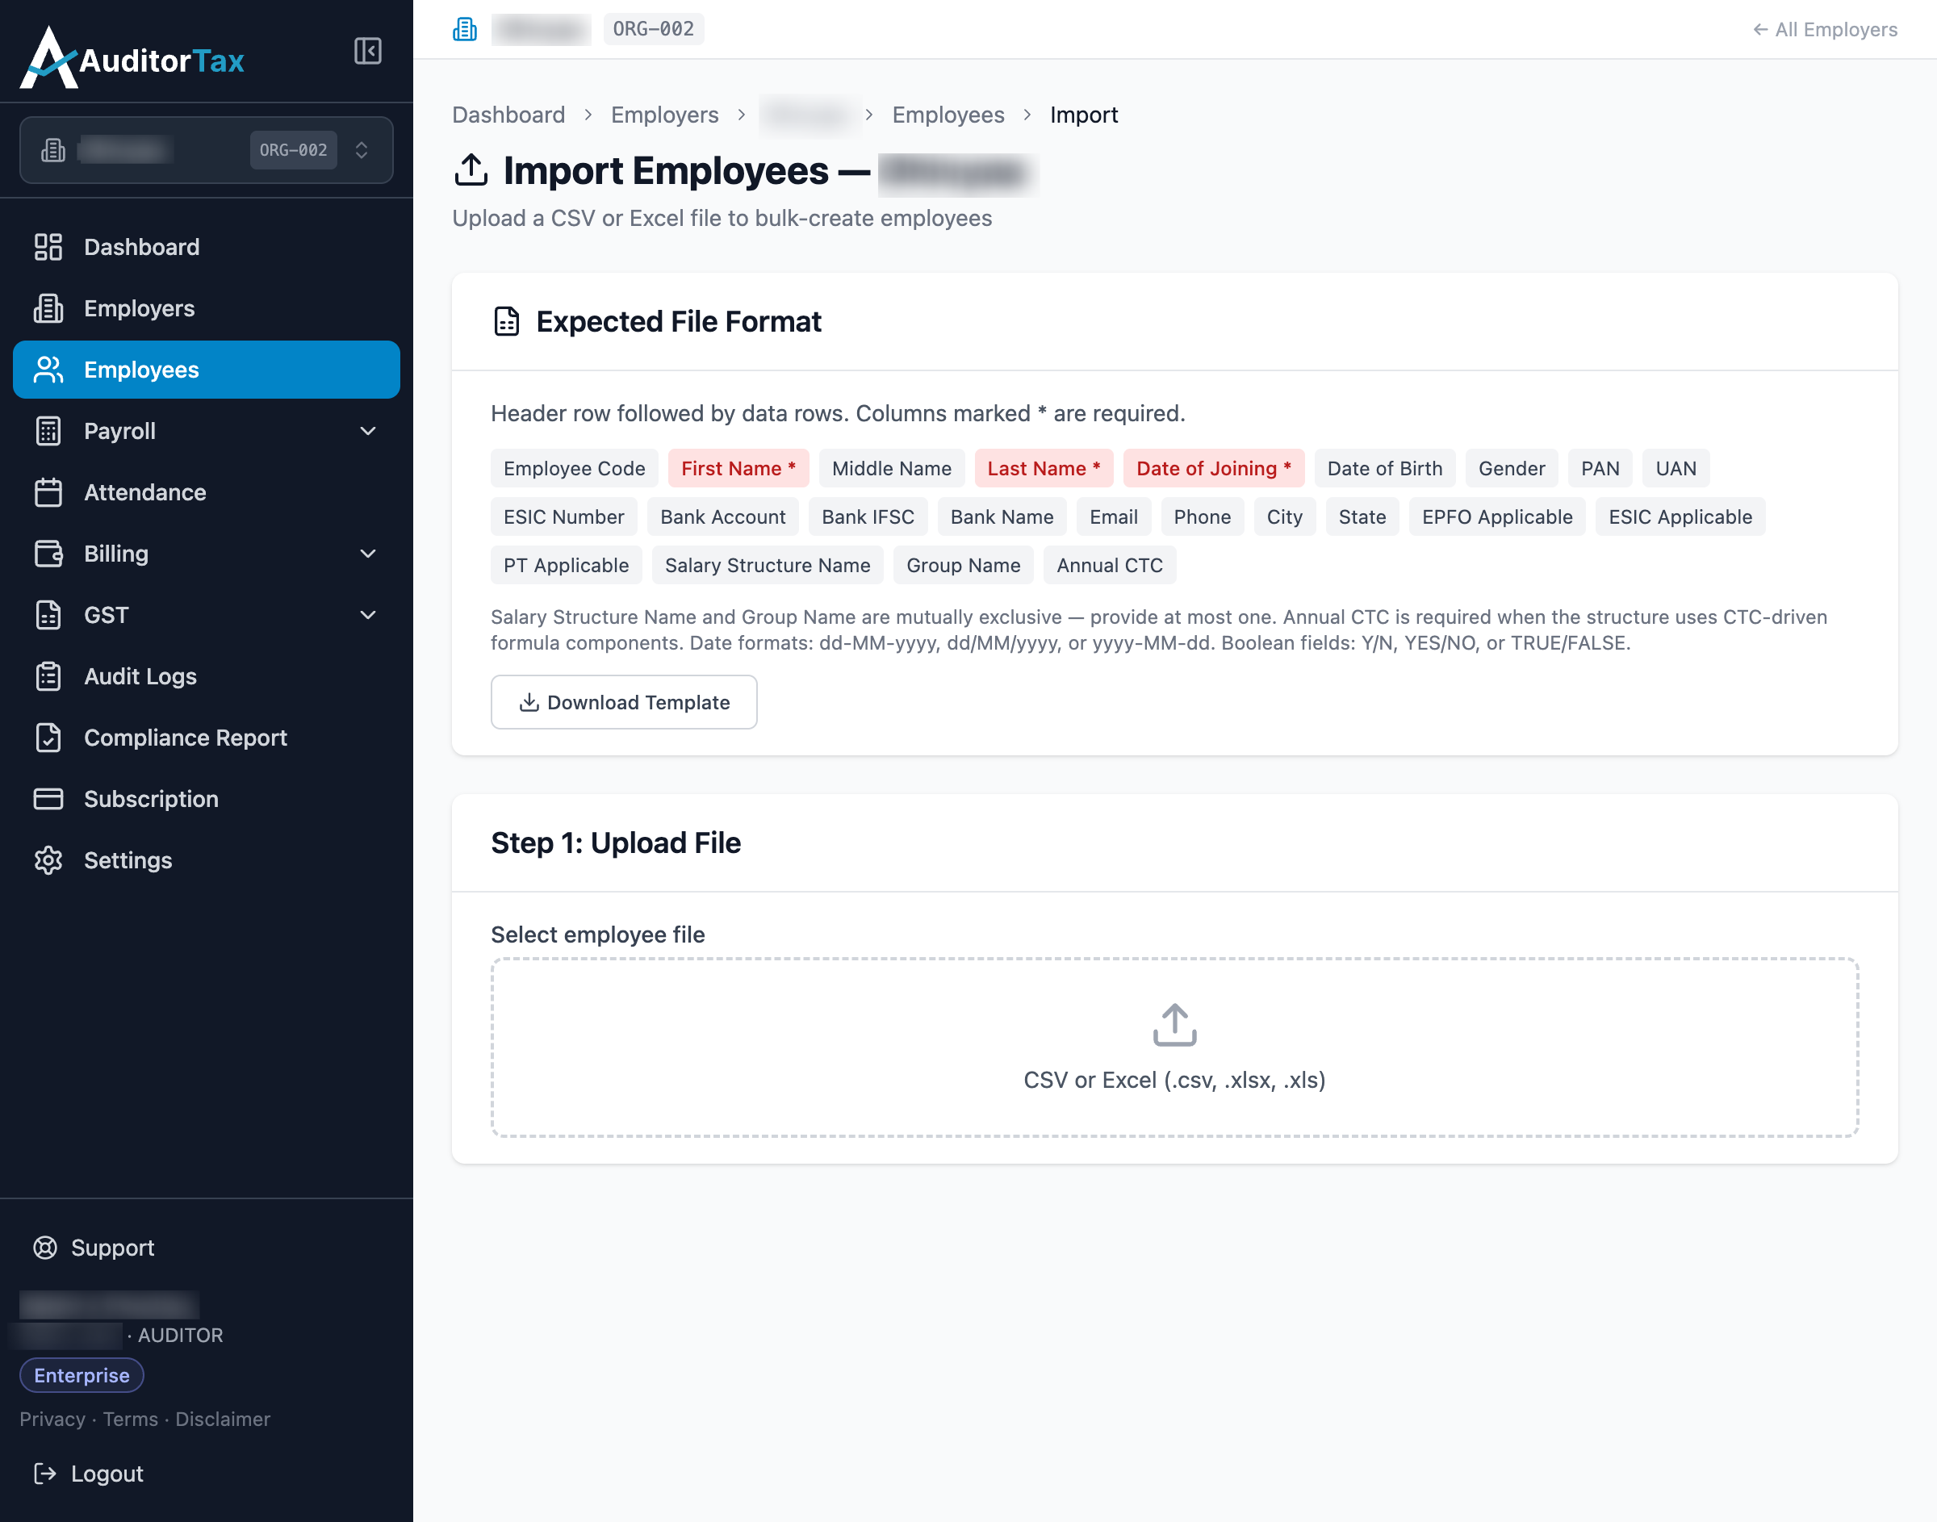Click the Employers building icon in the sidebar
The height and width of the screenshot is (1522, 1937).
pos(48,308)
